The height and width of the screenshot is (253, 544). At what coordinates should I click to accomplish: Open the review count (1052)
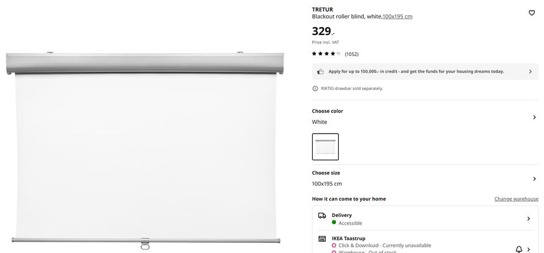click(351, 54)
